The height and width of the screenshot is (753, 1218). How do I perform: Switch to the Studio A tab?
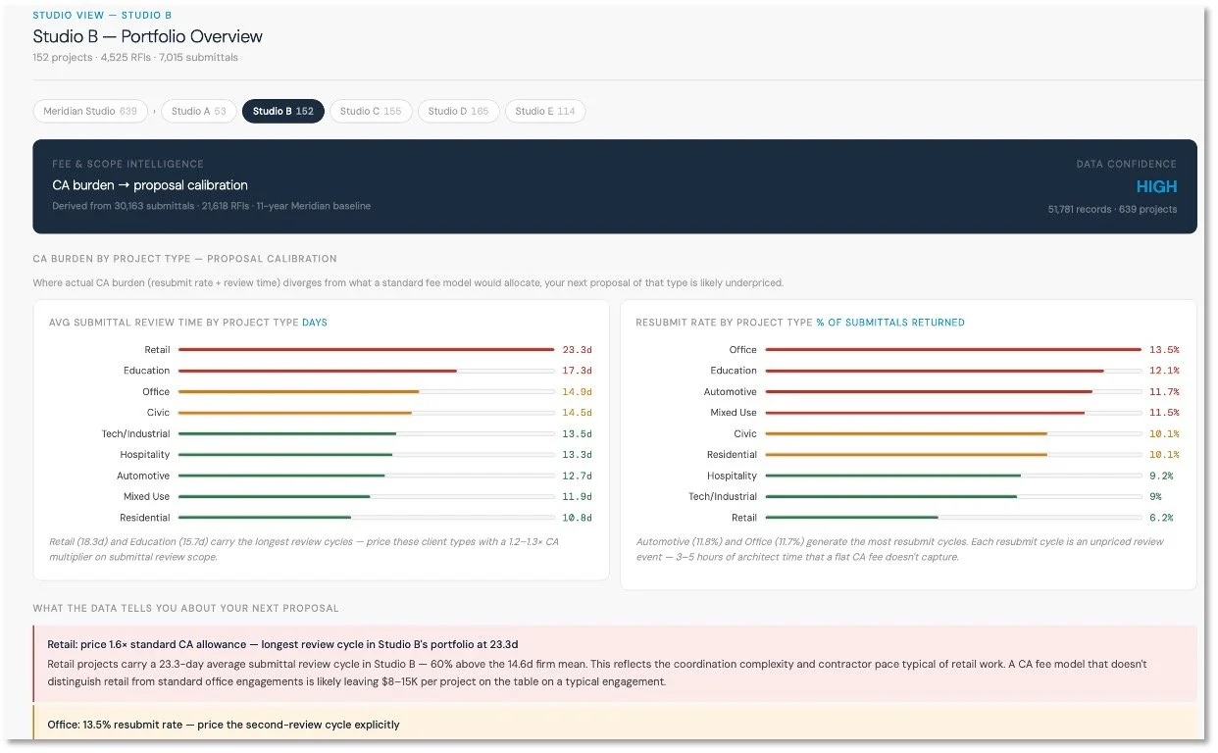coord(198,111)
